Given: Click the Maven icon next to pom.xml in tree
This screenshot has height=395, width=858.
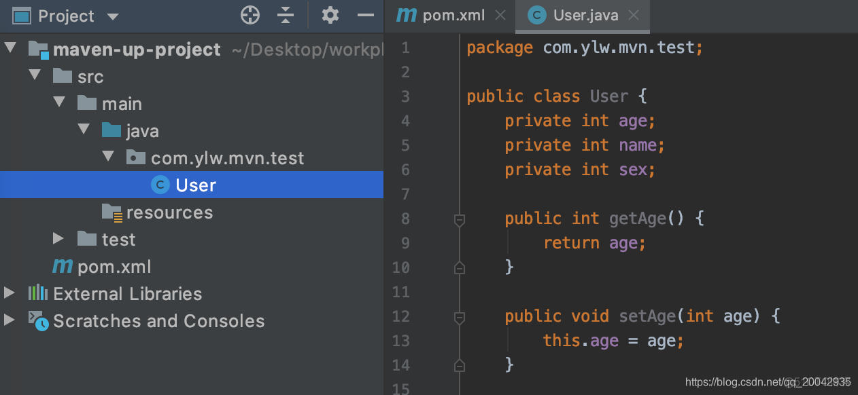Looking at the screenshot, I should [x=63, y=267].
